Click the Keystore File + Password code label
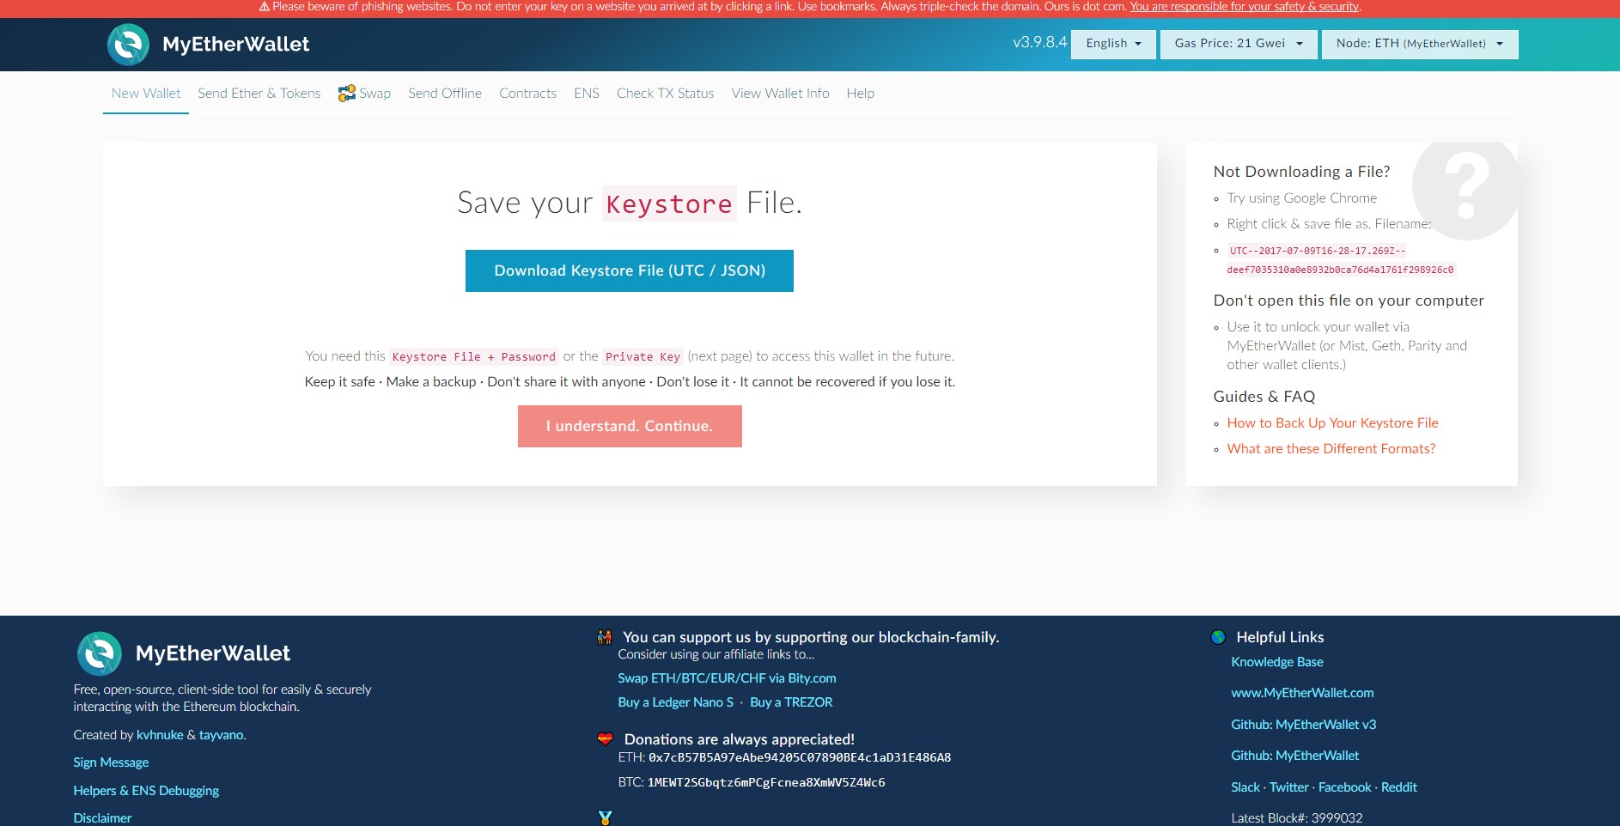The width and height of the screenshot is (1620, 826). [x=474, y=356]
